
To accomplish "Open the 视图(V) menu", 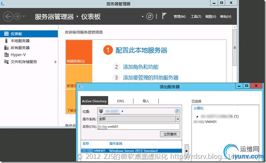I will point(211,17).
